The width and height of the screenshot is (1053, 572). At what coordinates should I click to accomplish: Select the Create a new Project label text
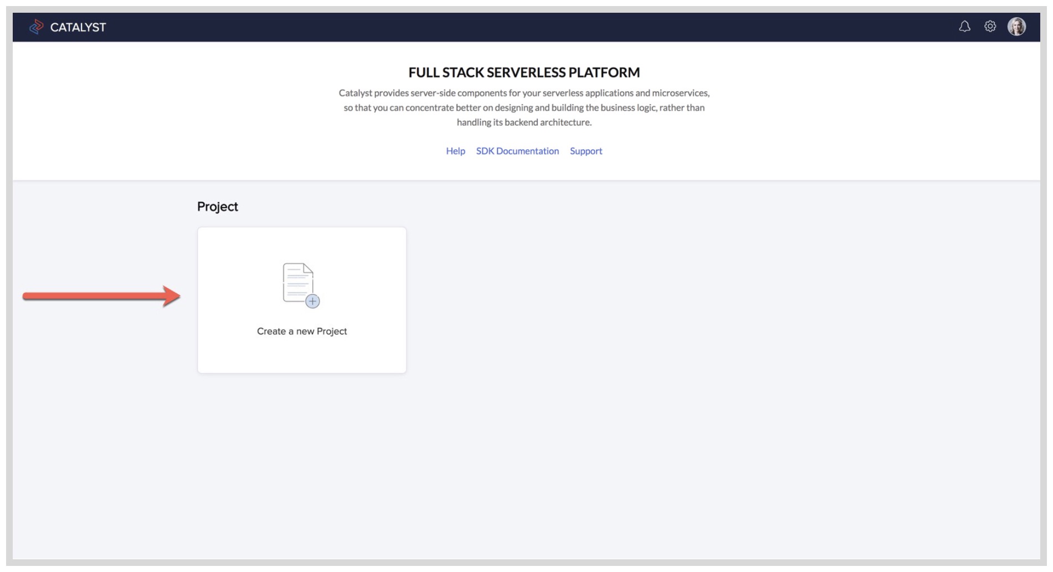click(x=302, y=331)
